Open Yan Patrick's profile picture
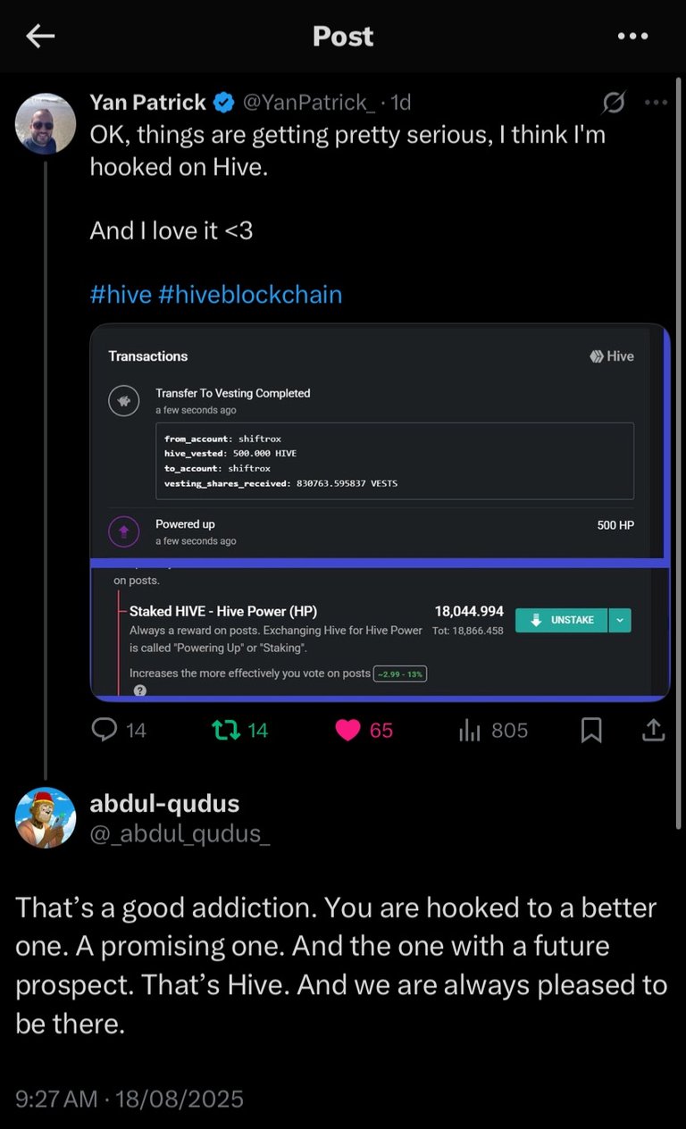This screenshot has height=1129, width=686. (x=46, y=123)
